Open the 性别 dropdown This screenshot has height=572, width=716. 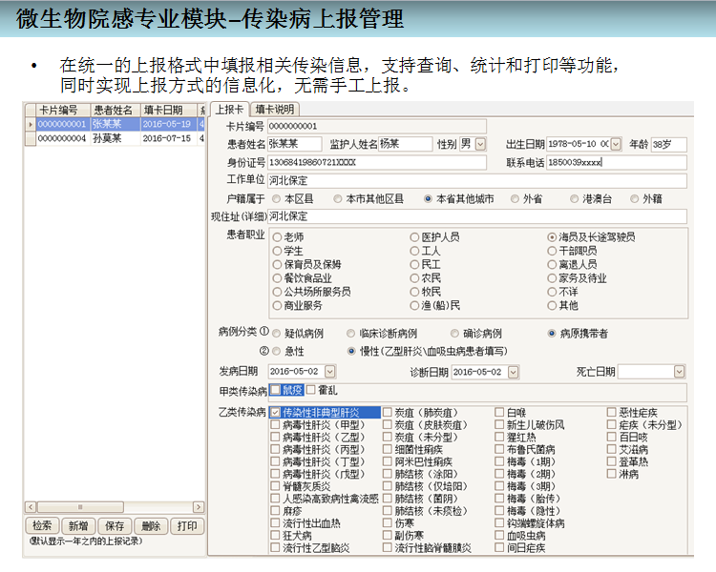point(480,144)
